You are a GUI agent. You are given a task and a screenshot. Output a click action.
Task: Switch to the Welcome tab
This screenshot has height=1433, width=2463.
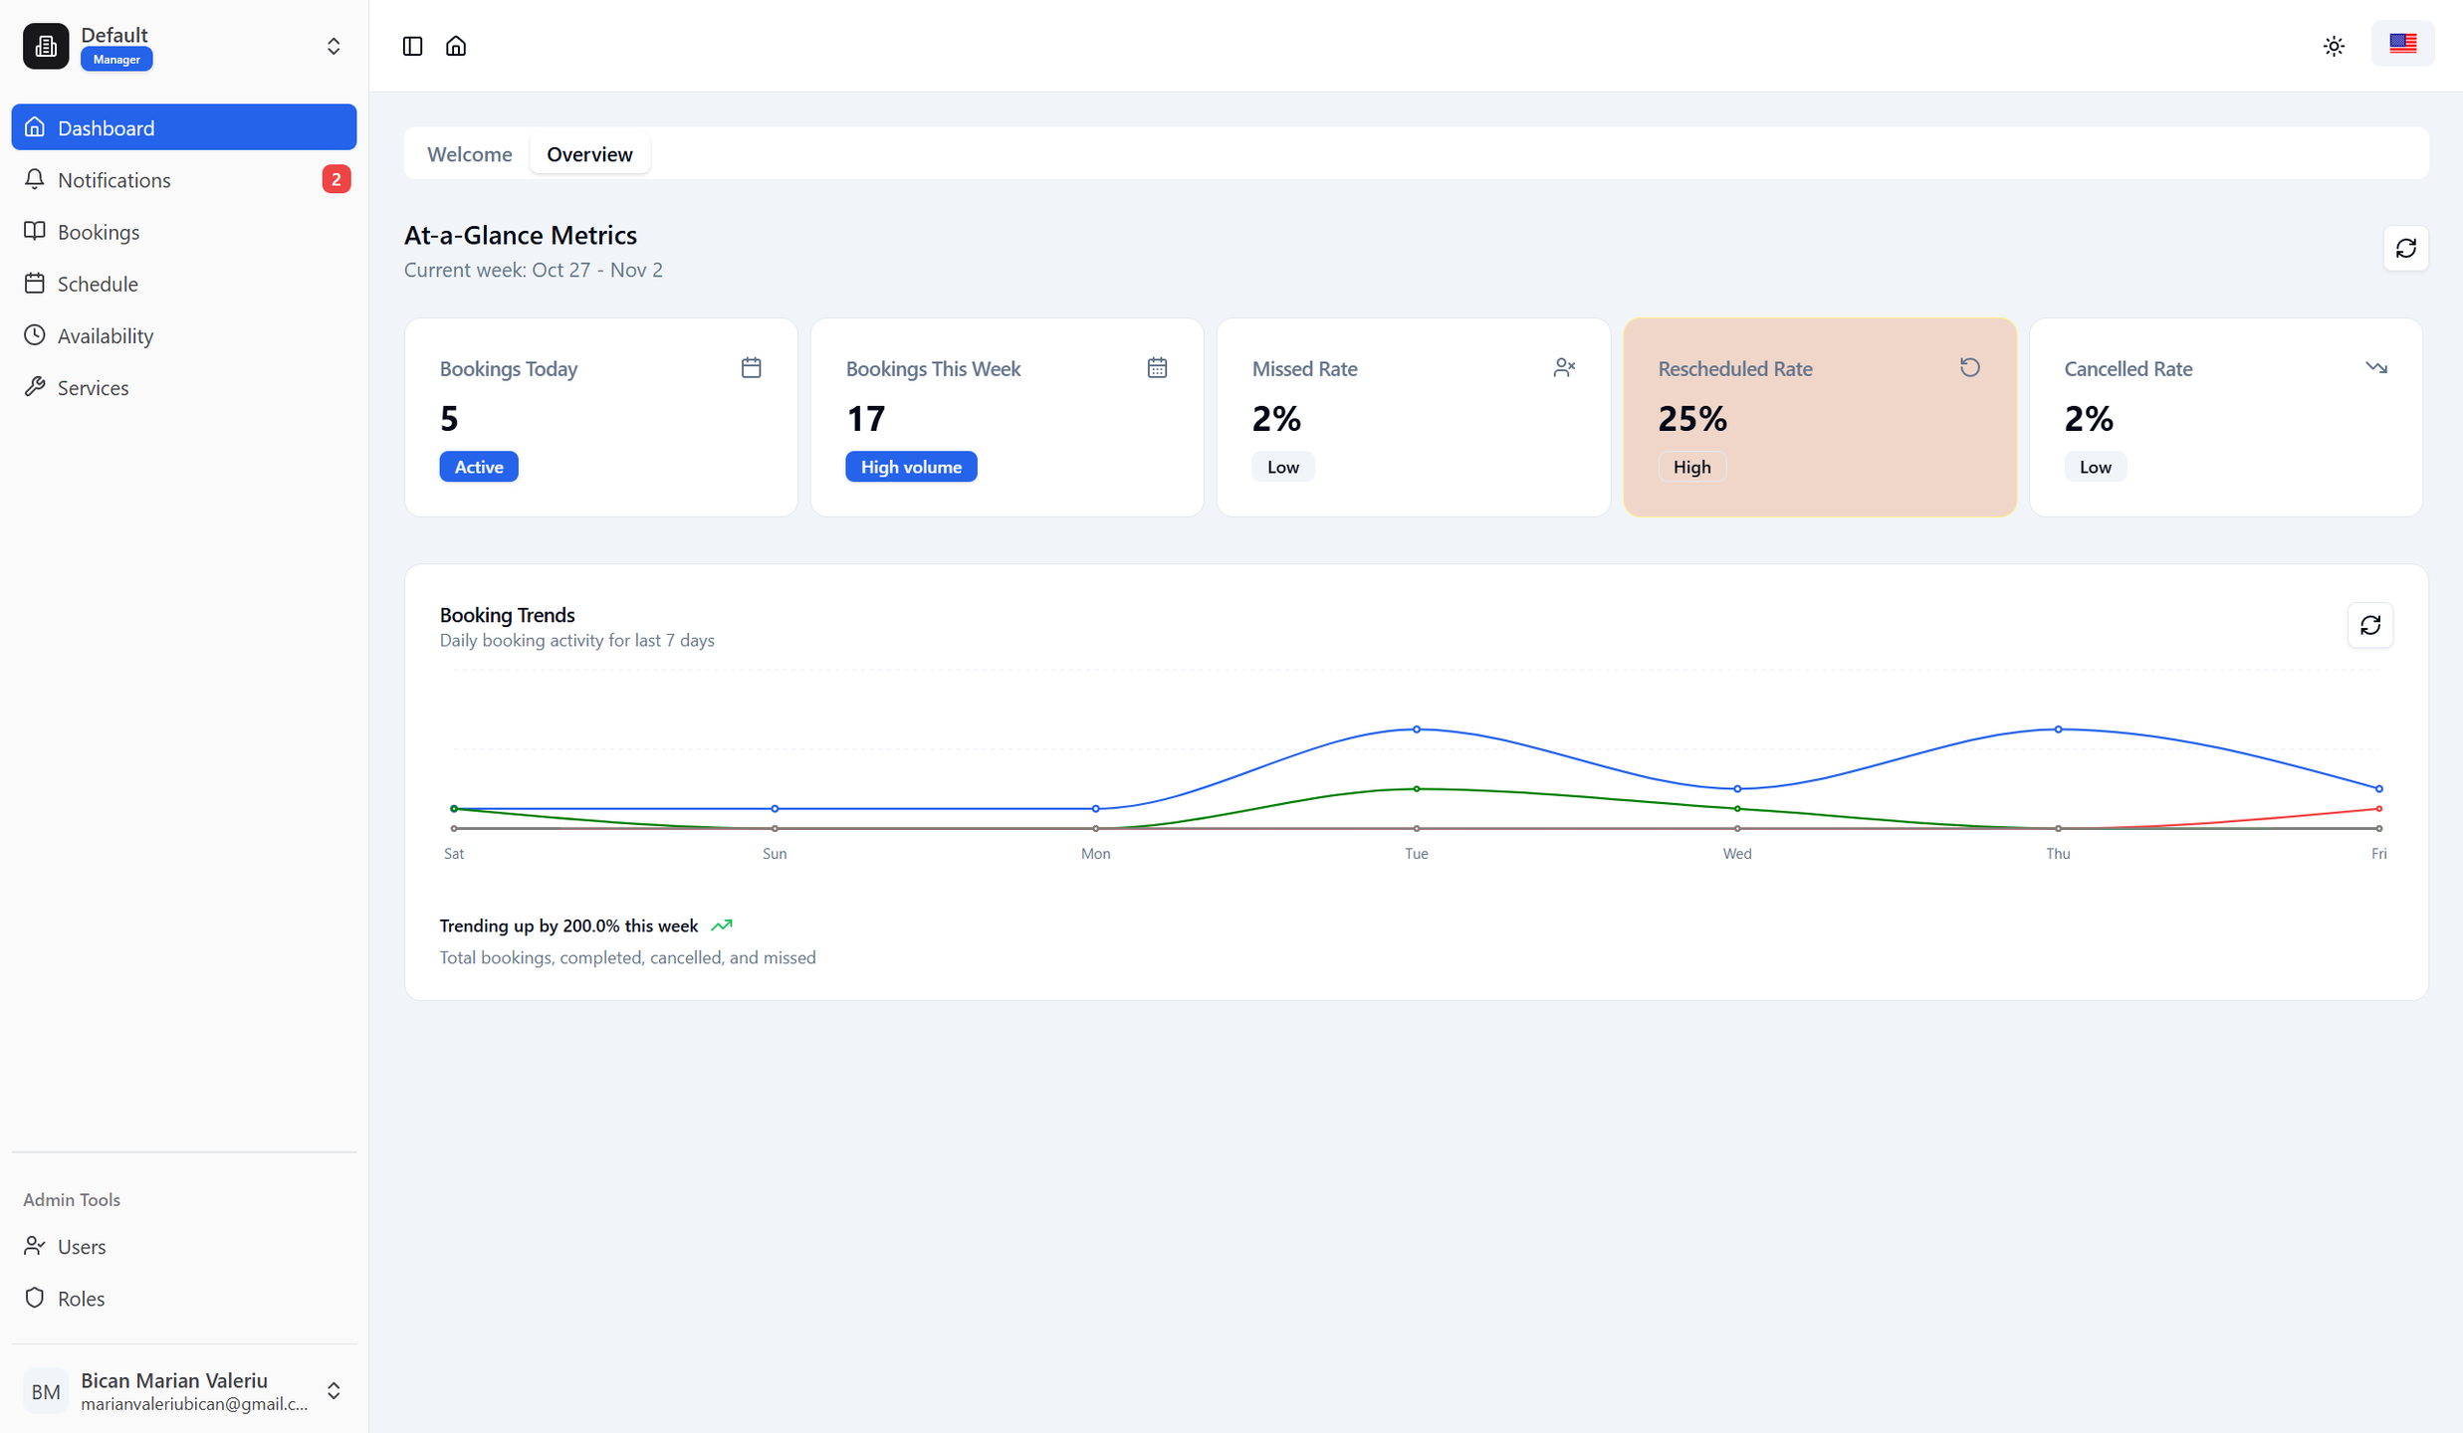(469, 154)
